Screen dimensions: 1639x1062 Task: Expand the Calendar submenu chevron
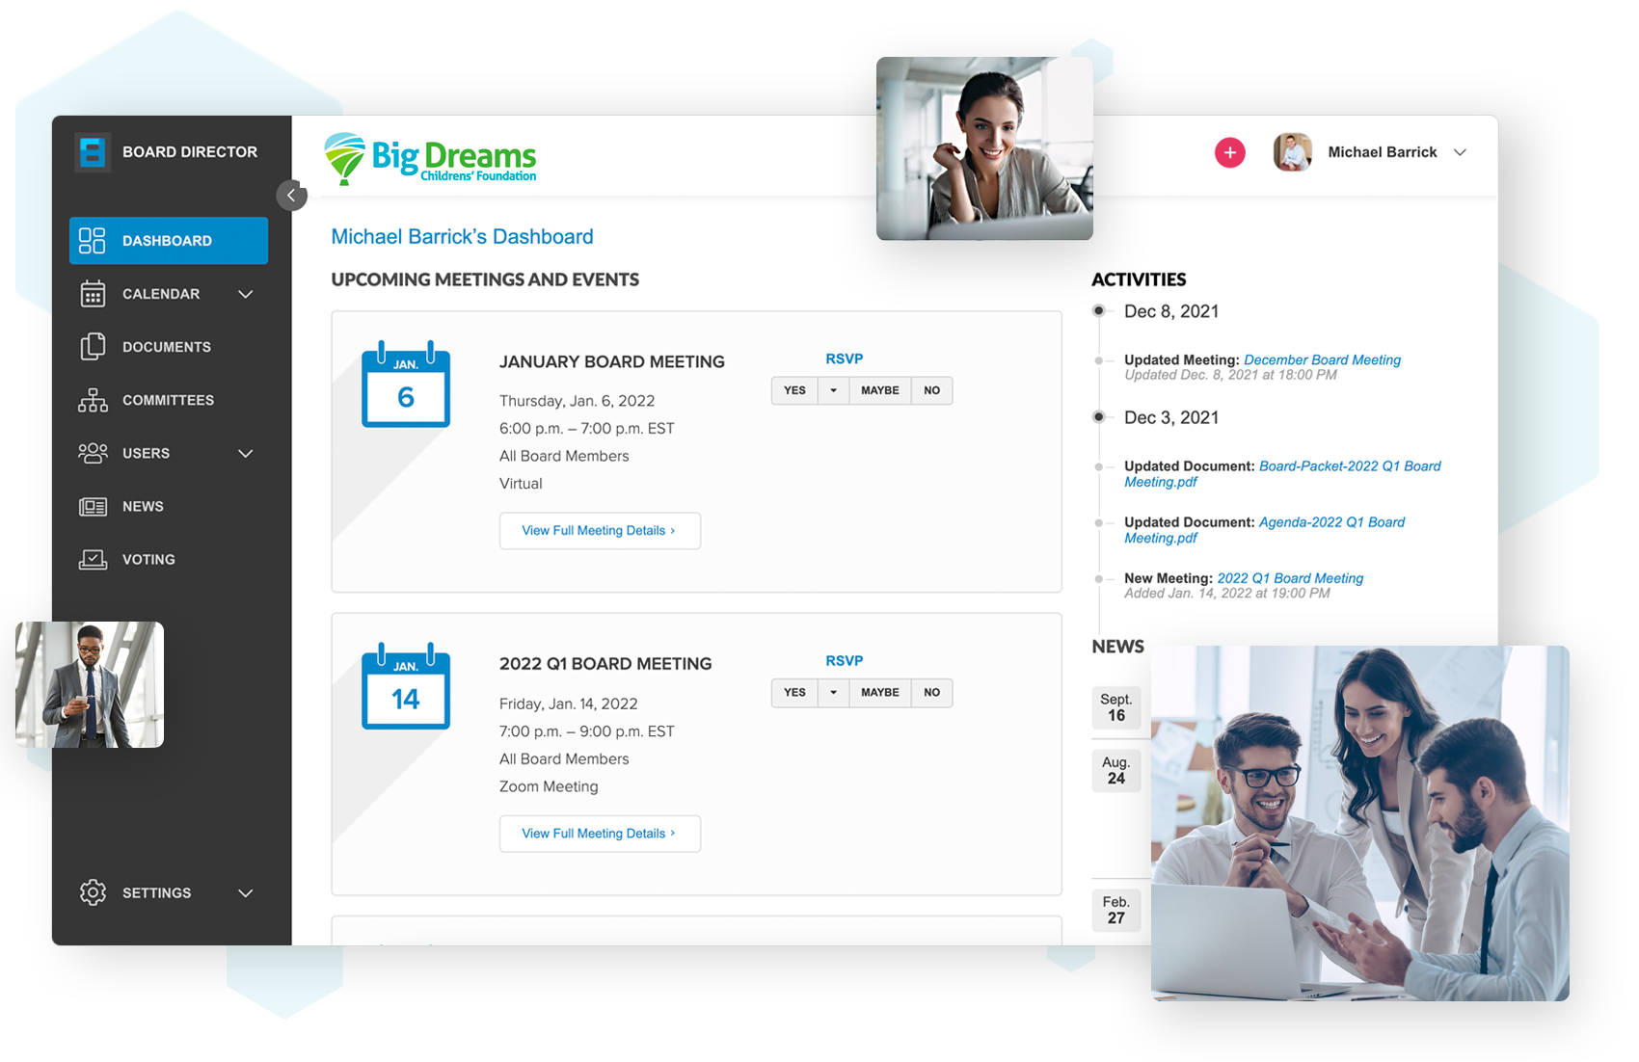[246, 294]
